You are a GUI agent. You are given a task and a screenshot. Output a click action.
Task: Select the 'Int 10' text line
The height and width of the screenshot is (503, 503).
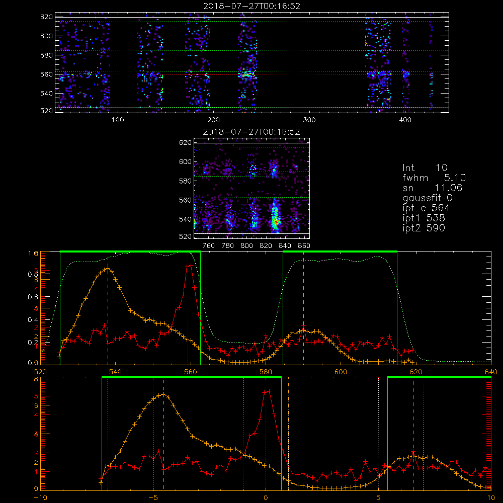pyautogui.click(x=425, y=167)
